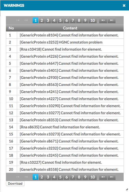129x192 pixels.
Task: Go to previous page in top paginator
Action: coord(26,20)
